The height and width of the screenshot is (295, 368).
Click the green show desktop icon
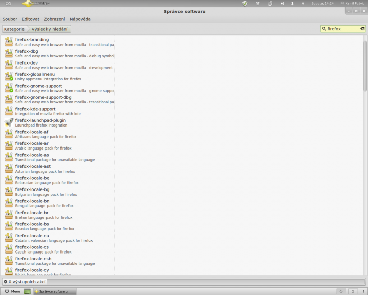(x=27, y=292)
